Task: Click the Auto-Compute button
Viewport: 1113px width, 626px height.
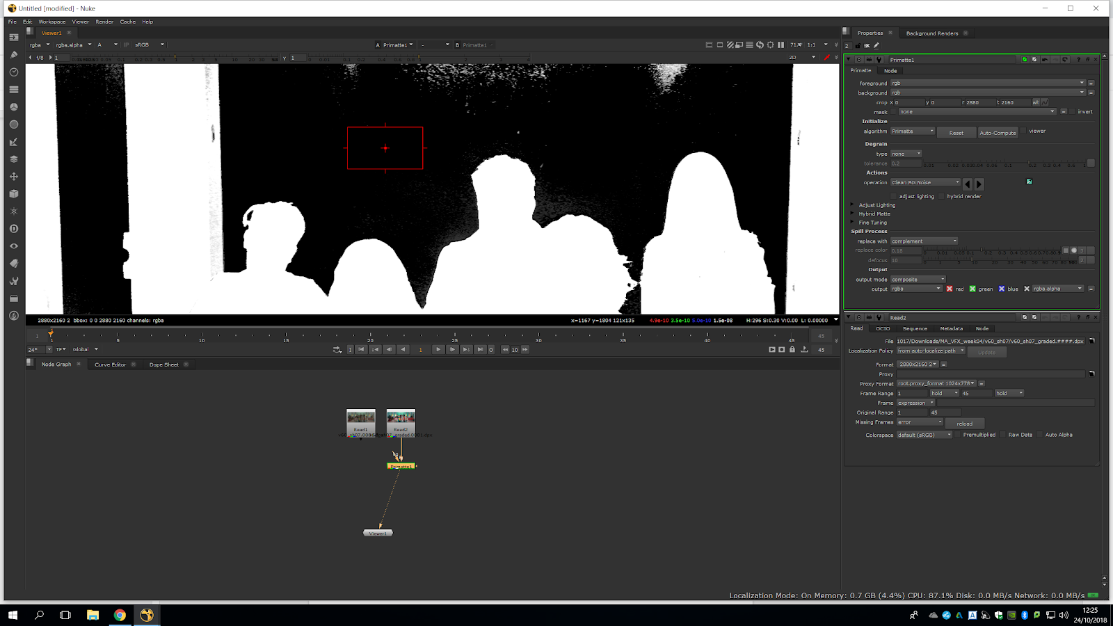Action: (x=998, y=133)
